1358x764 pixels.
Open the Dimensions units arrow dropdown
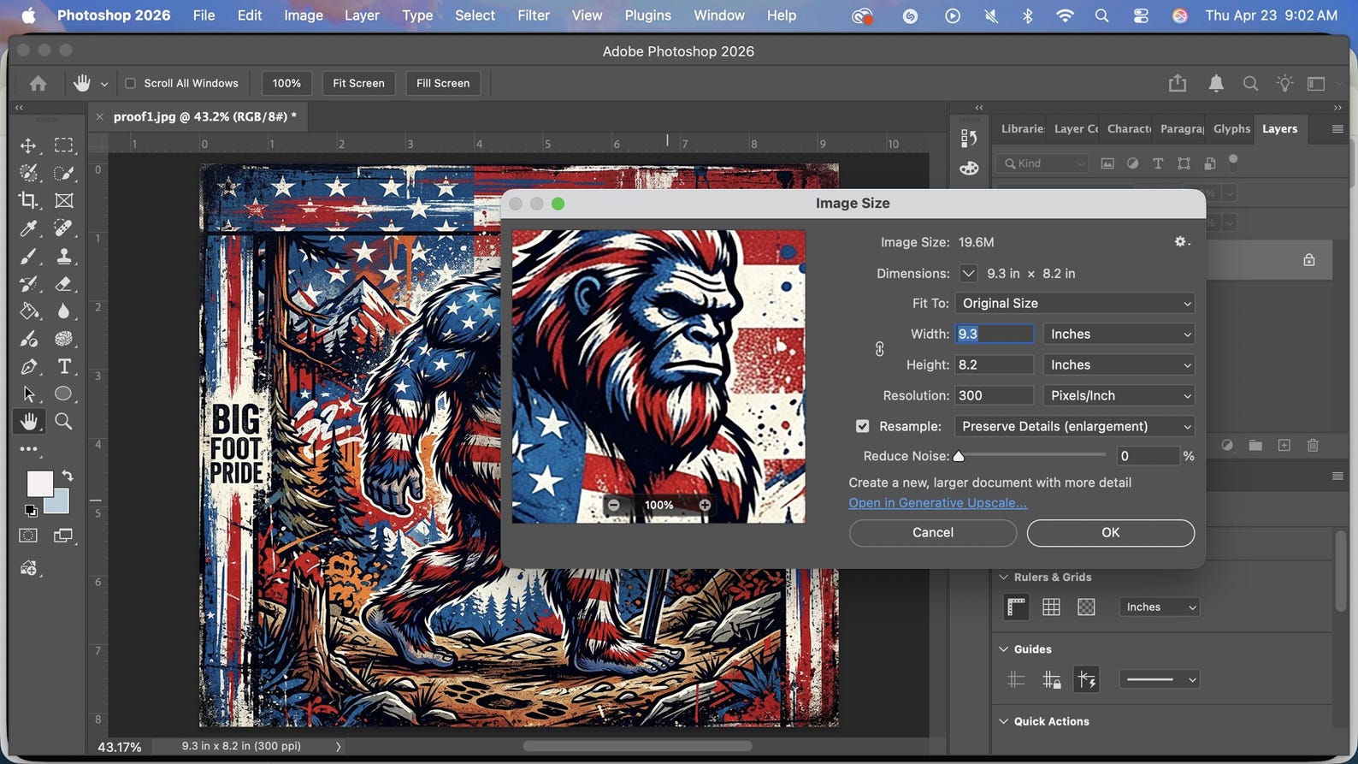point(968,274)
